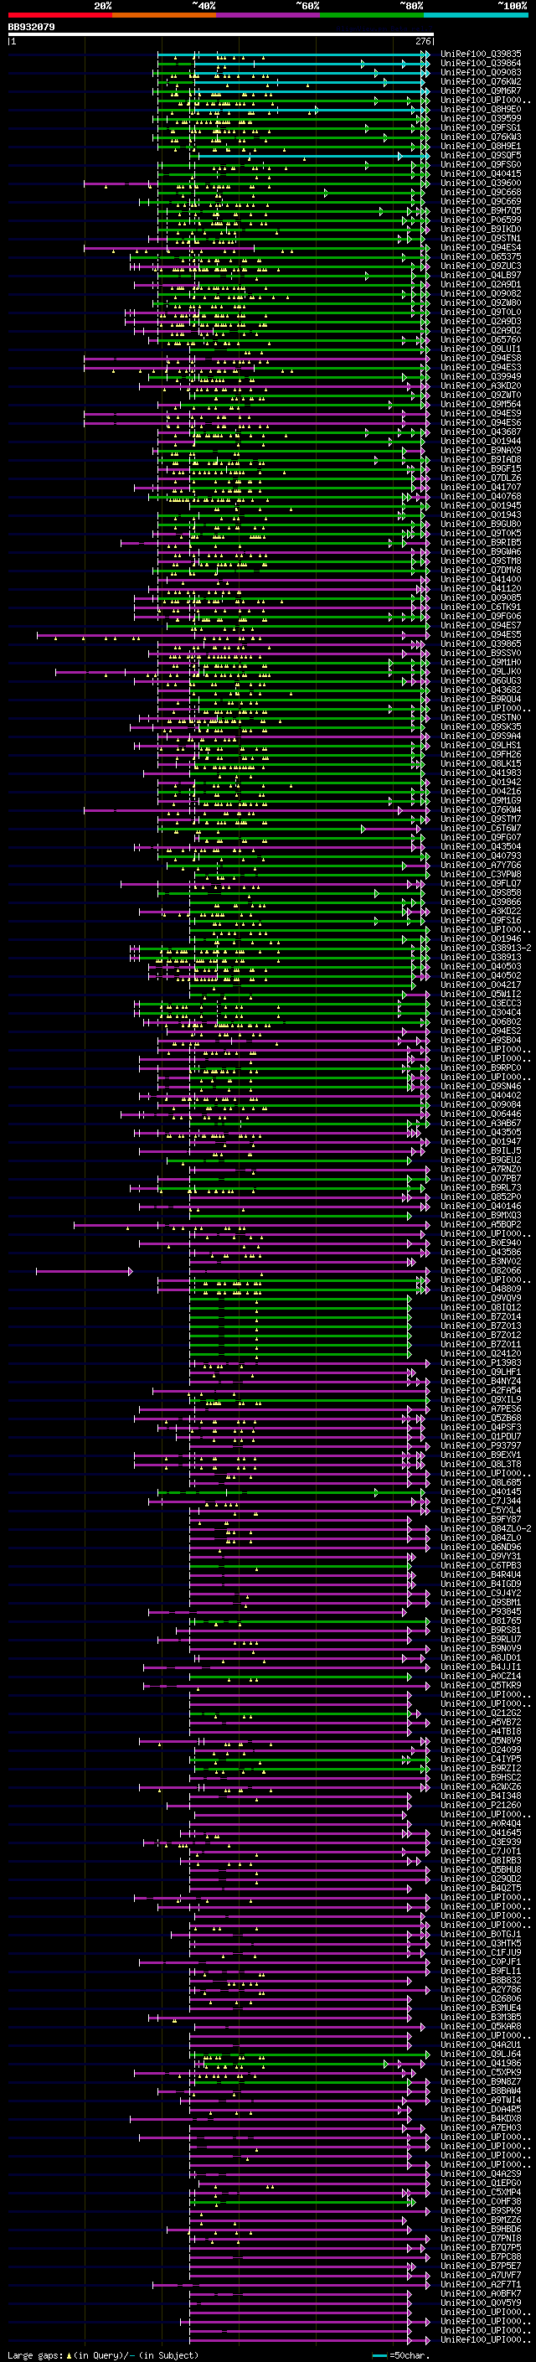The height and width of the screenshot is (2362, 536).
Task: Click the red 20% identity legend segment
Action: [x=59, y=16]
